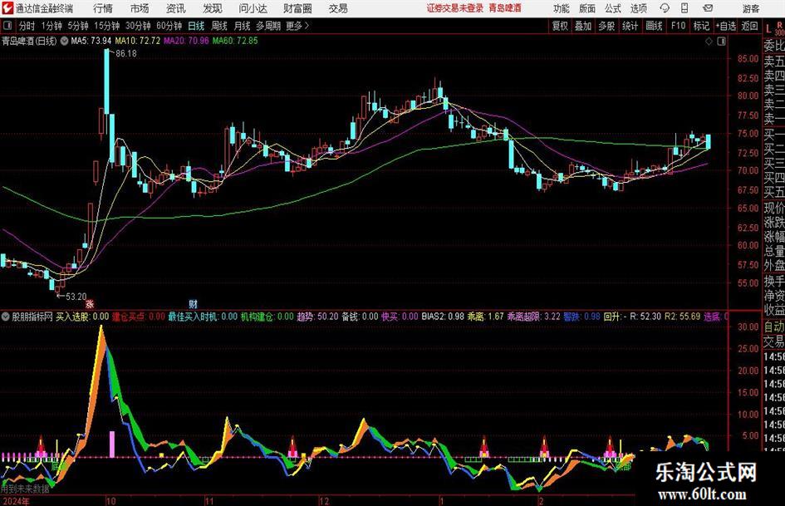Click the 2024年 timeline label
The image size is (785, 506).
coord(16,500)
